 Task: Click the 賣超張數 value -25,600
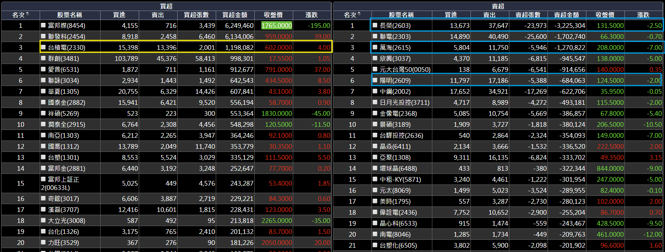(x=536, y=37)
